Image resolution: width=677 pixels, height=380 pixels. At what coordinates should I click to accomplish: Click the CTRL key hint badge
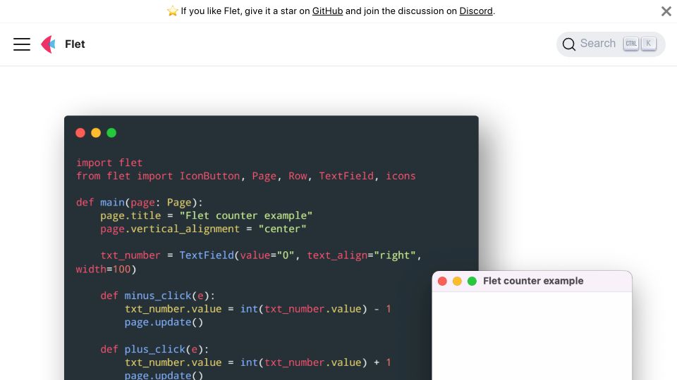point(630,44)
